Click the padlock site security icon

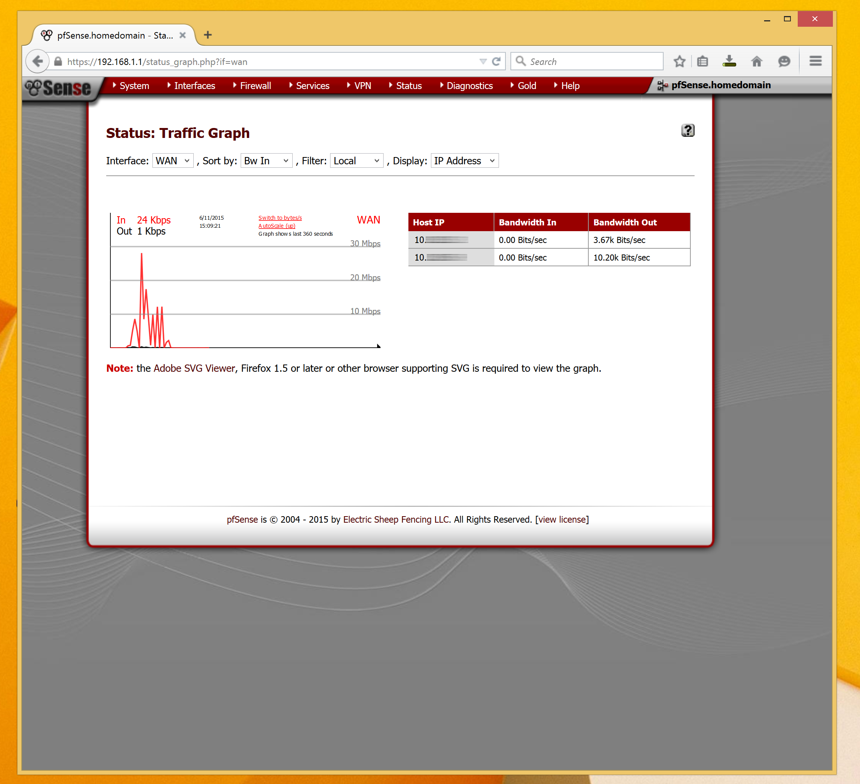tap(58, 62)
